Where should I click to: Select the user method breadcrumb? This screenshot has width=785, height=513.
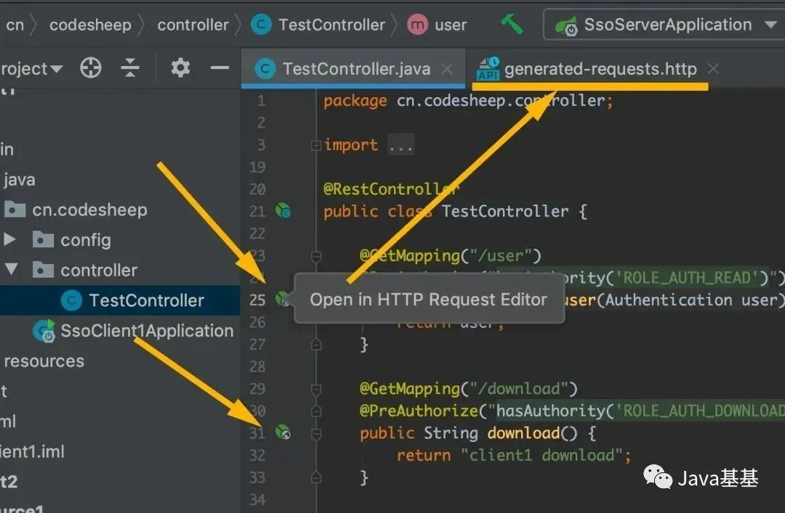pyautogui.click(x=437, y=25)
